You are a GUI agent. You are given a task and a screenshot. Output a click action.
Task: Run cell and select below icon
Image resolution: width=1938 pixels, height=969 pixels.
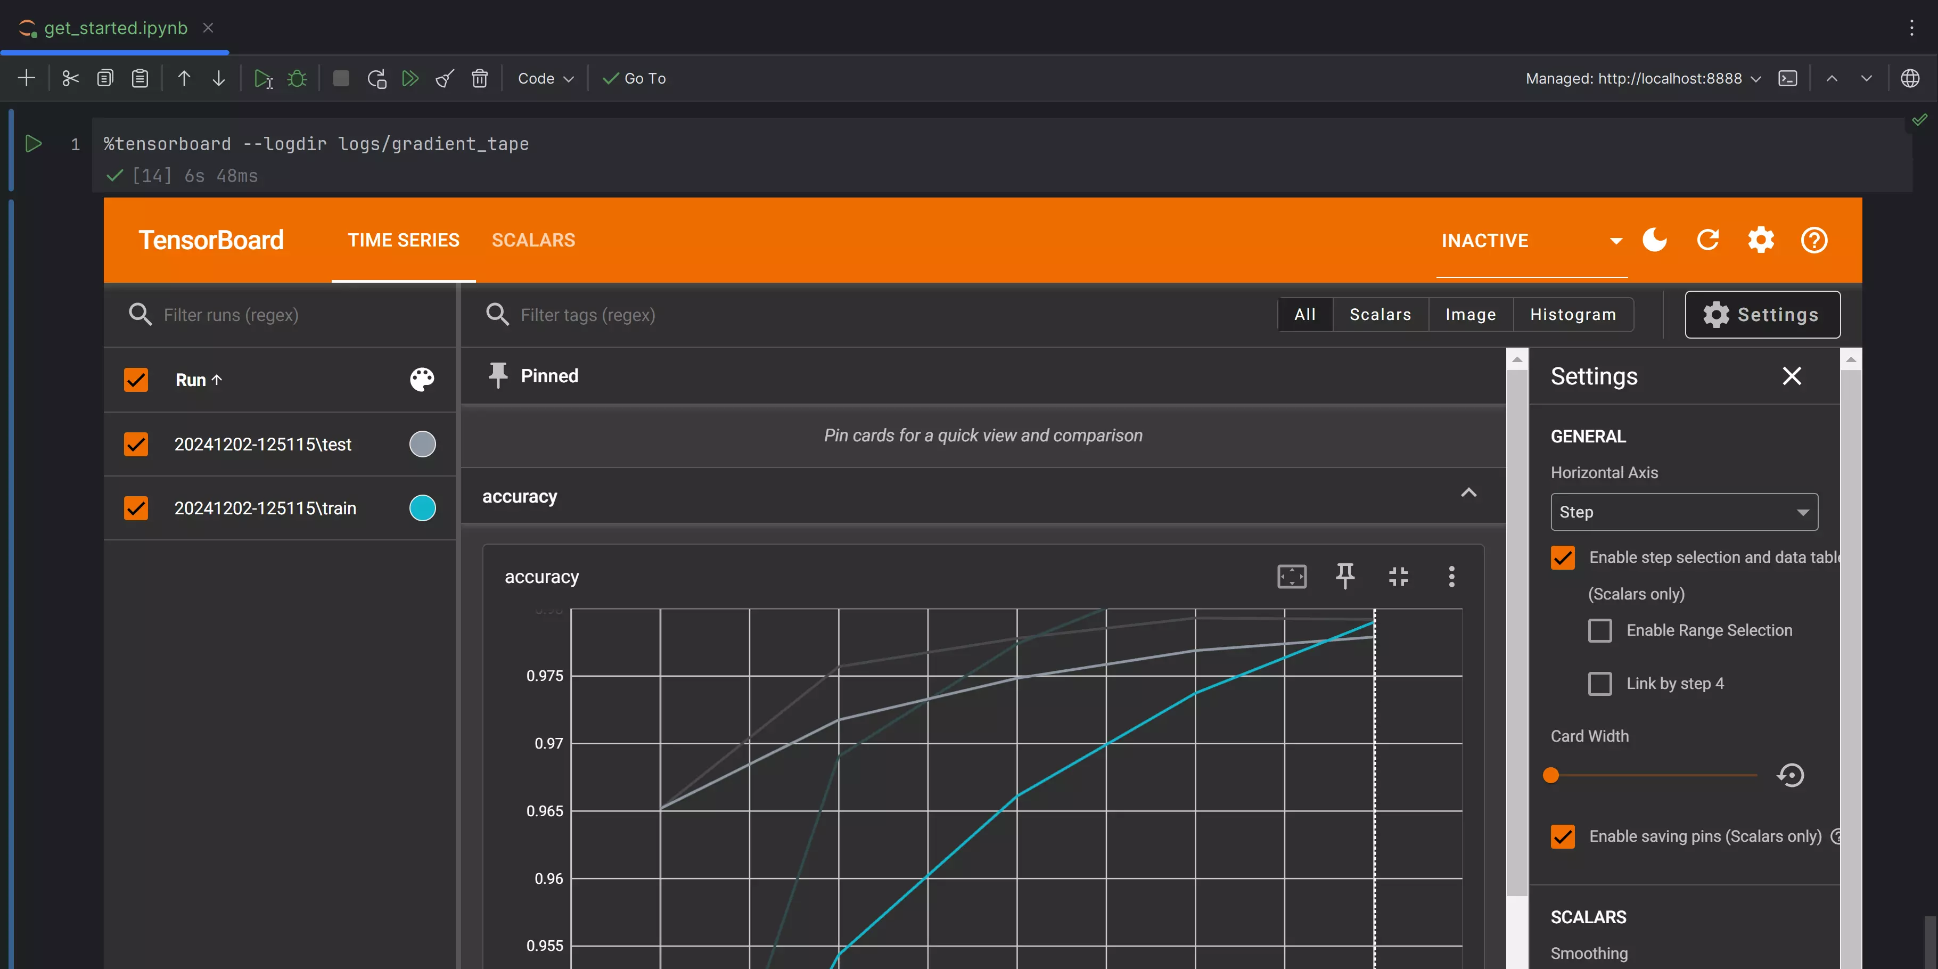[262, 78]
